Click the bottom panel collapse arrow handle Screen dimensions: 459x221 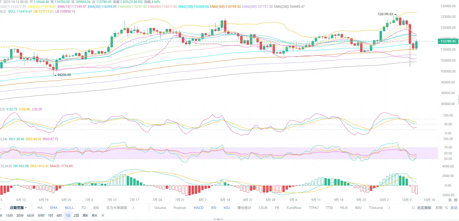pos(218,219)
